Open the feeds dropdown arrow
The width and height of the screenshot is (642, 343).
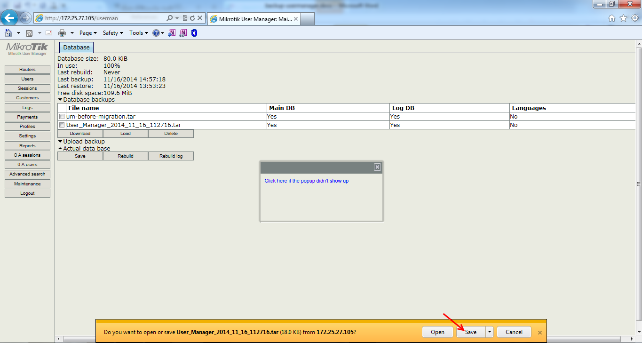pos(40,33)
